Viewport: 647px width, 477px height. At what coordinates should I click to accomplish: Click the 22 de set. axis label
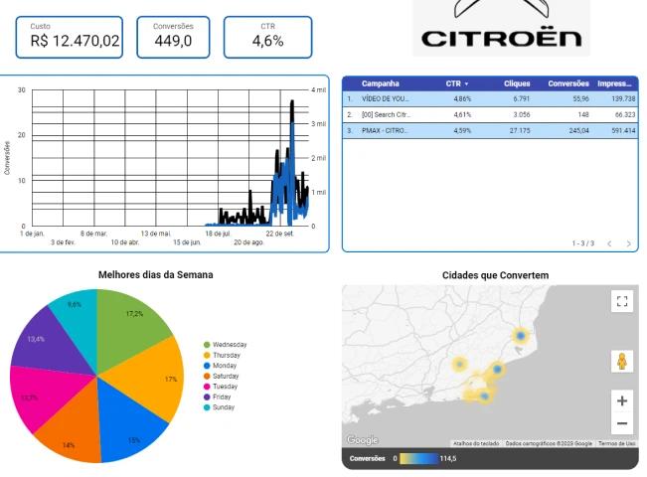(279, 234)
